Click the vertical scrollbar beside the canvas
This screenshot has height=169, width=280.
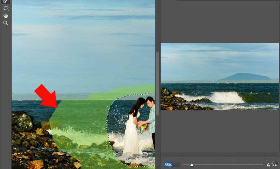coord(157,84)
